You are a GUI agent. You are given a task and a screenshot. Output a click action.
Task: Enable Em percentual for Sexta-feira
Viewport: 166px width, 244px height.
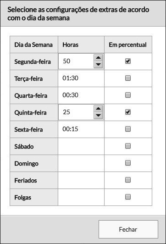[x=128, y=129]
